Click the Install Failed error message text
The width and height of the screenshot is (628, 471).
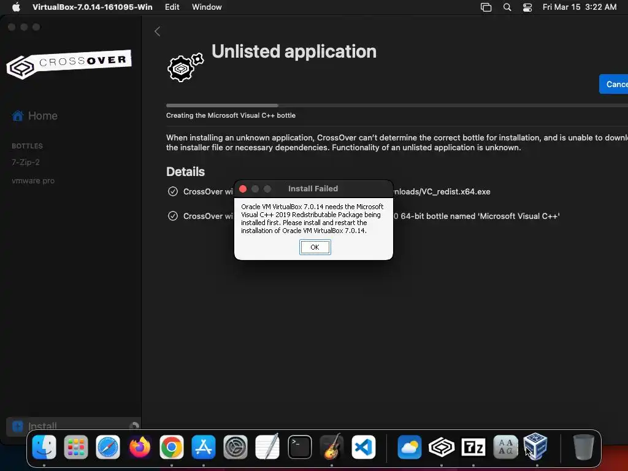(312, 219)
